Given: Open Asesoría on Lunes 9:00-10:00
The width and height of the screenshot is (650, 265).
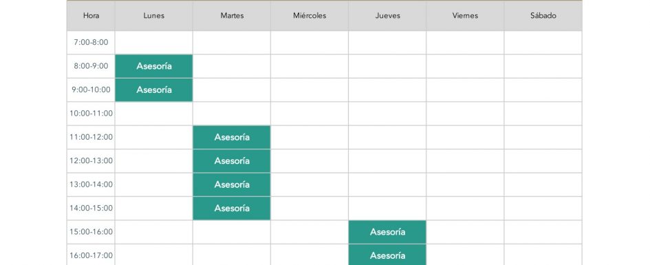Looking at the screenshot, I should click(154, 90).
